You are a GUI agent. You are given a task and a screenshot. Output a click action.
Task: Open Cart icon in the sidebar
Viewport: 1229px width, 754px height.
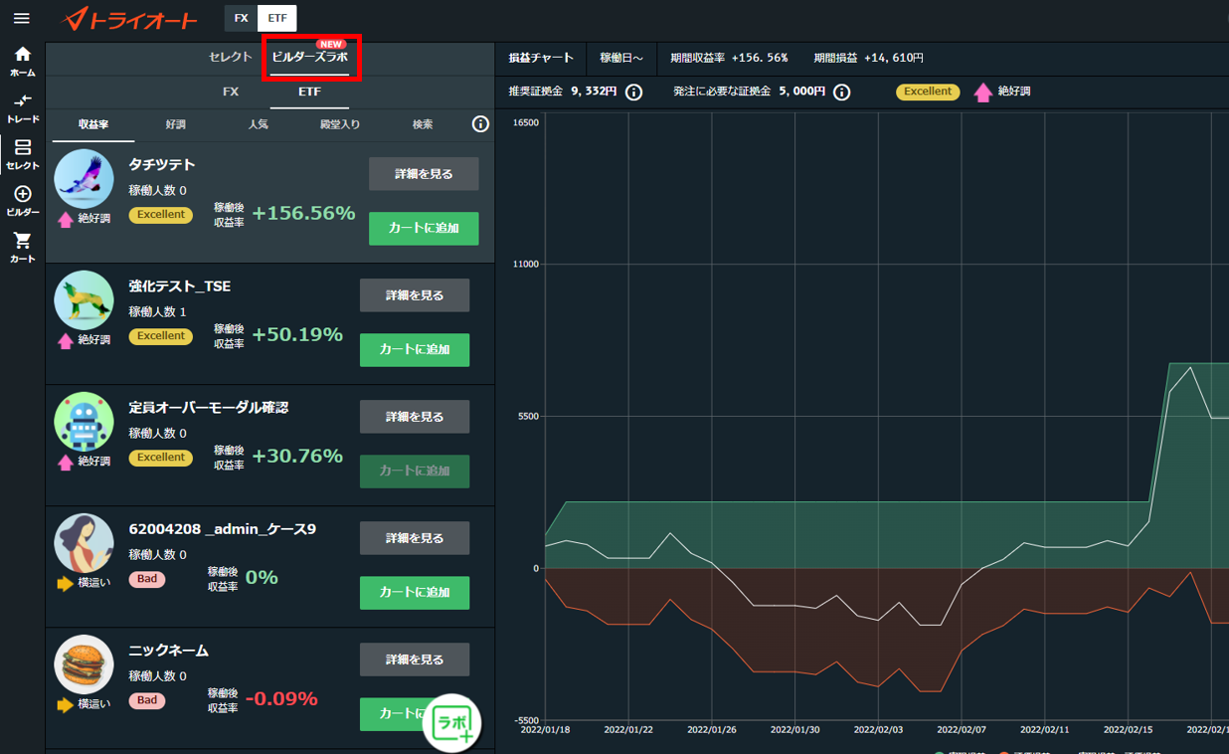coord(22,248)
